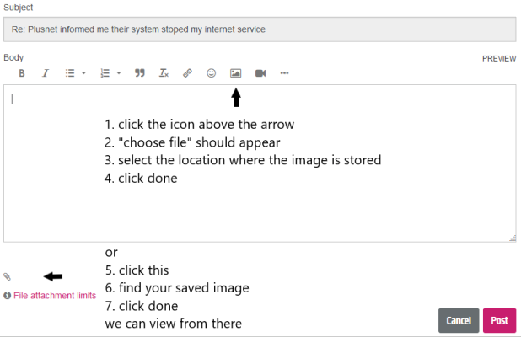521x337 pixels.
Task: Click the insert image icon
Action: [x=236, y=73]
